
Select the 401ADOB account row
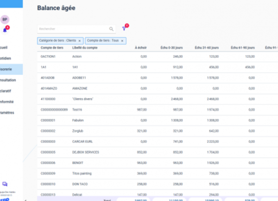(158, 78)
